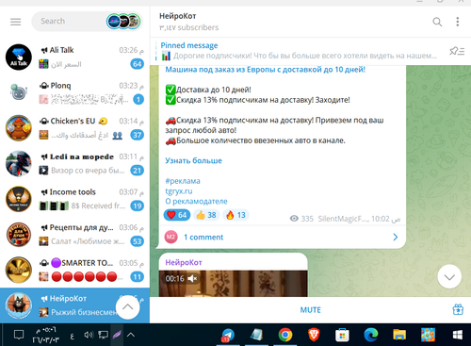Open the feather app icon in system tray

(117, 335)
